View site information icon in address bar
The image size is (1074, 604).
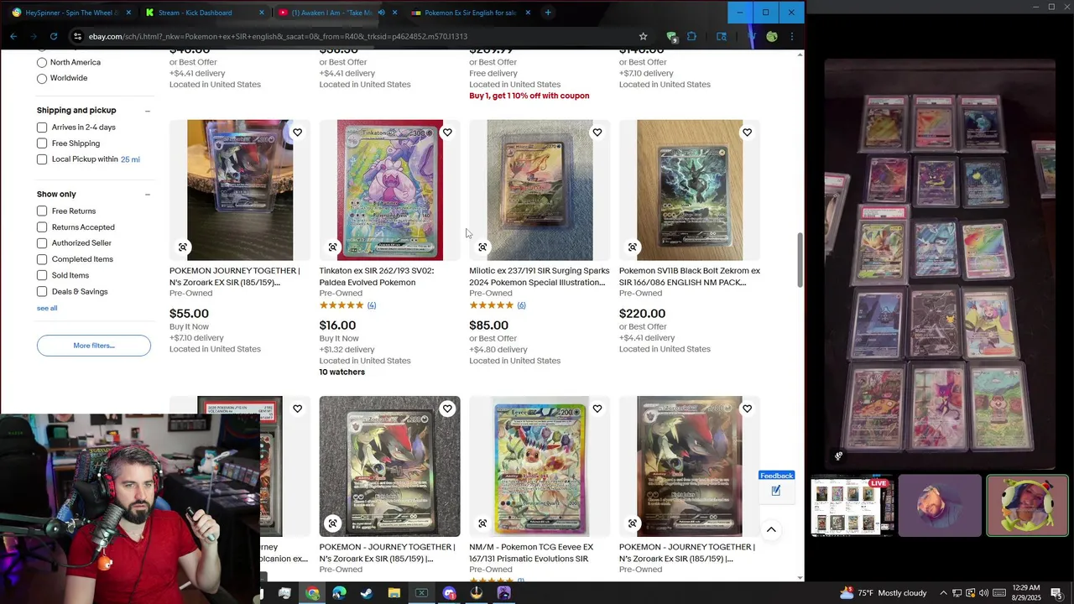click(x=77, y=36)
